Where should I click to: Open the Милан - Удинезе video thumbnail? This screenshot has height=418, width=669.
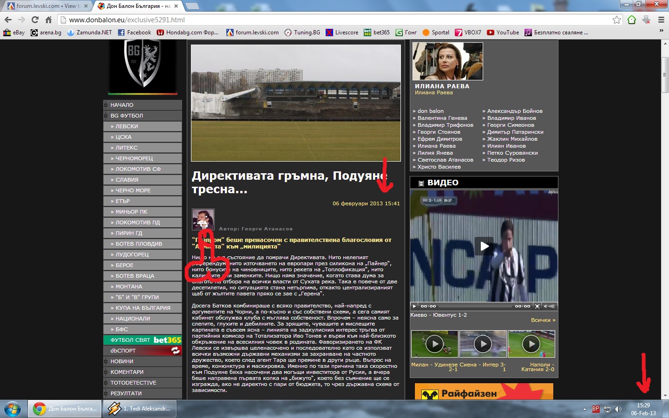(x=434, y=344)
